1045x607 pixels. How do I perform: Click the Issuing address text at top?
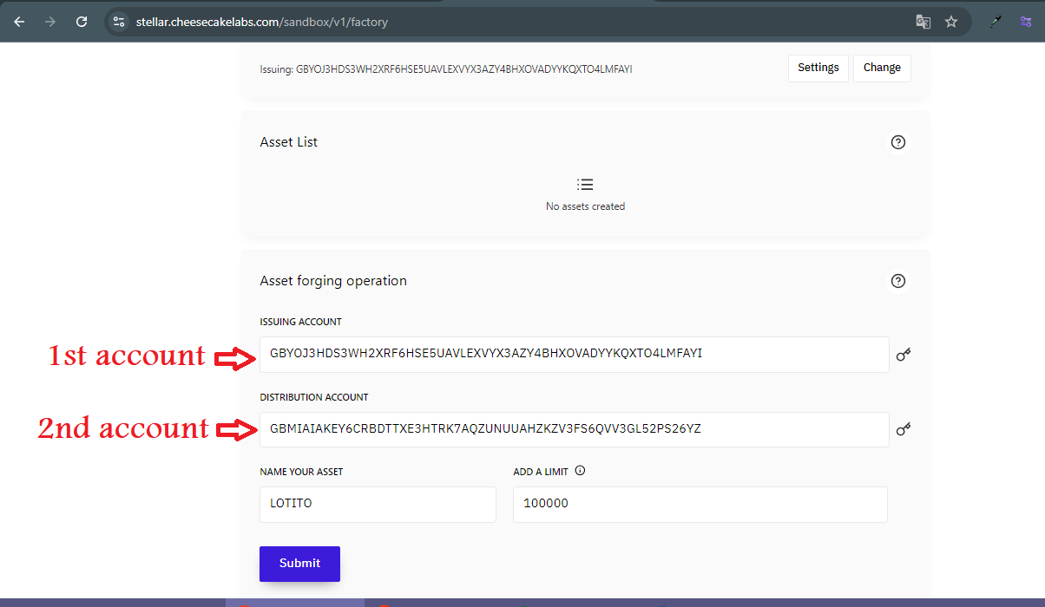pos(446,69)
